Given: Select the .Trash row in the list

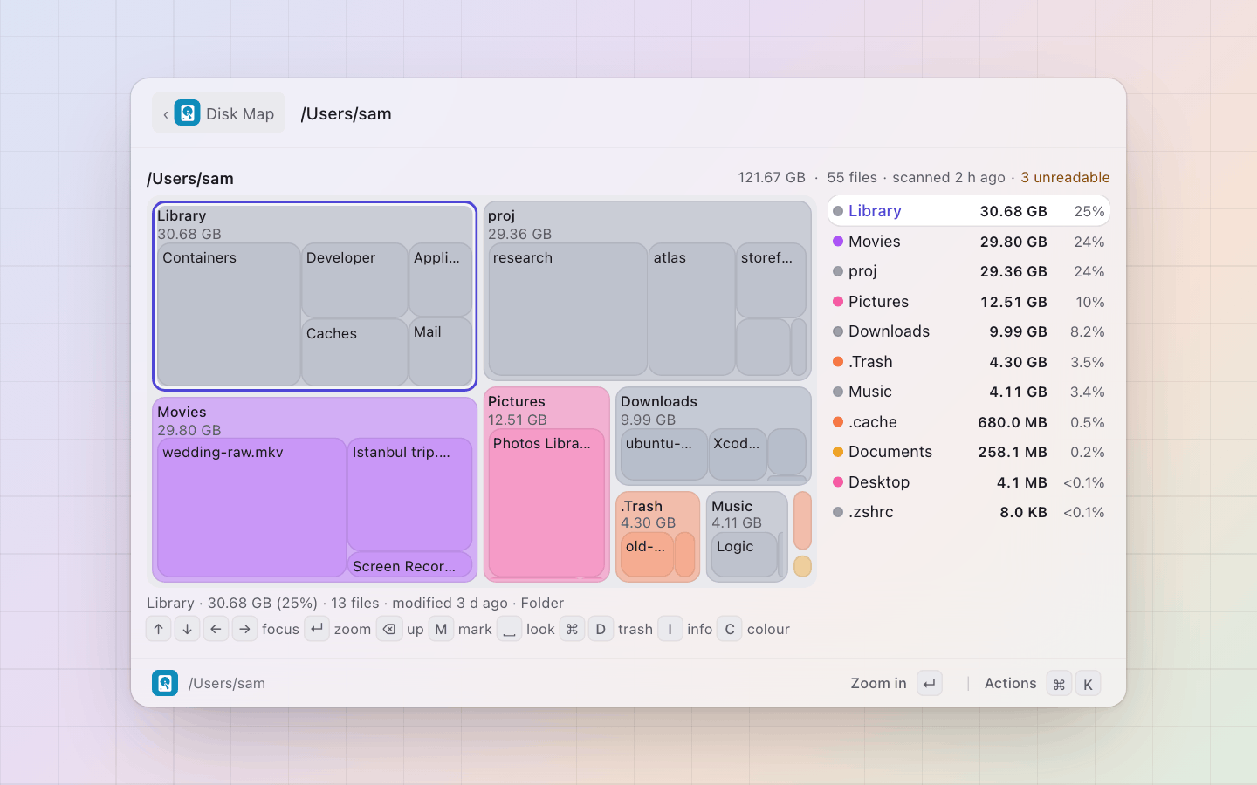Looking at the screenshot, I should (x=969, y=362).
